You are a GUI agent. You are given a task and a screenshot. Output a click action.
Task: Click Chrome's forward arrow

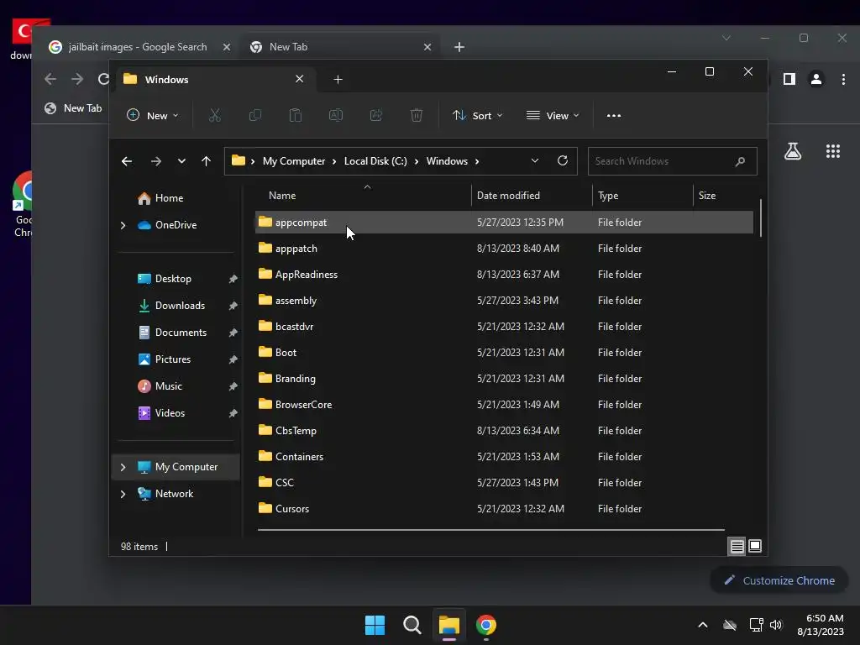tap(77, 79)
